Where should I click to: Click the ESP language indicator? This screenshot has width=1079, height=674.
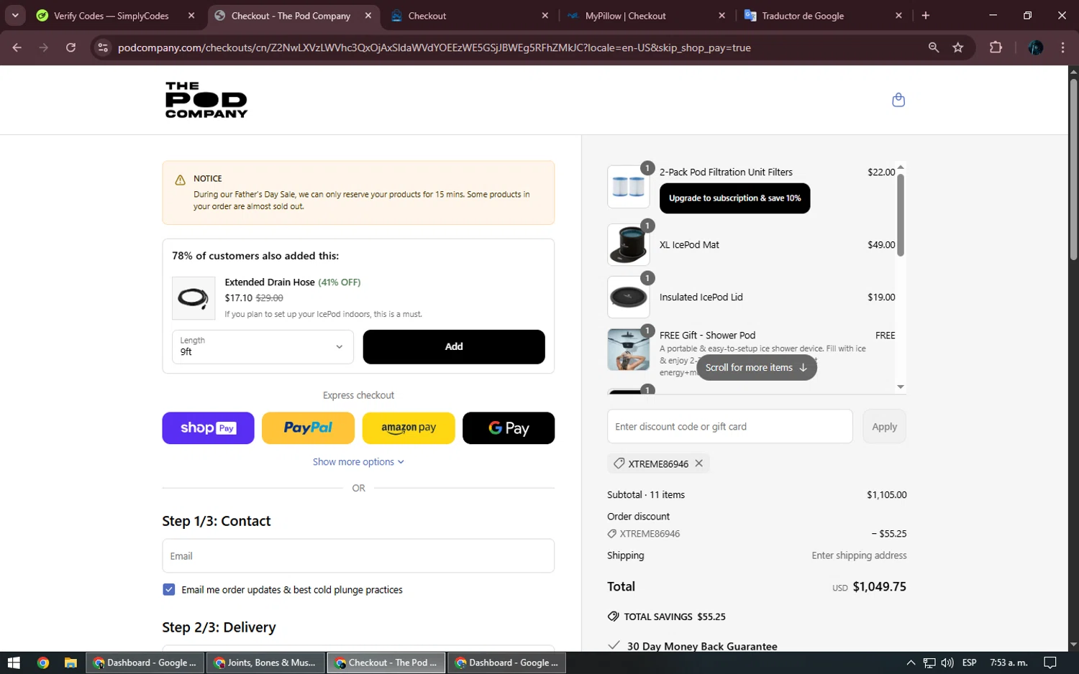coord(969,663)
